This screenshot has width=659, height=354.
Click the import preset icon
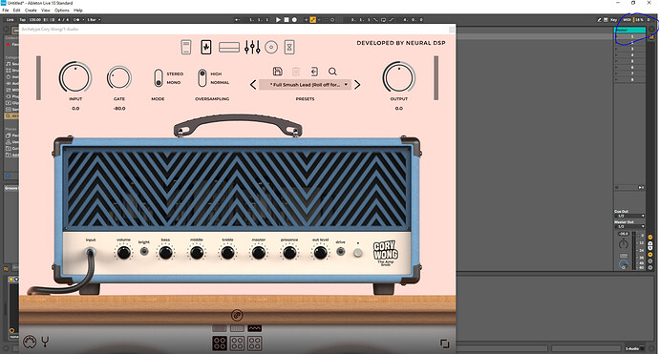[314, 72]
